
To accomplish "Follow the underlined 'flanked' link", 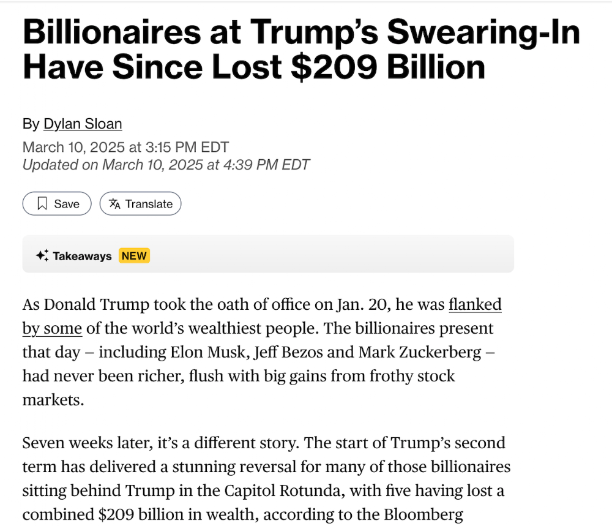I will click(x=475, y=304).
